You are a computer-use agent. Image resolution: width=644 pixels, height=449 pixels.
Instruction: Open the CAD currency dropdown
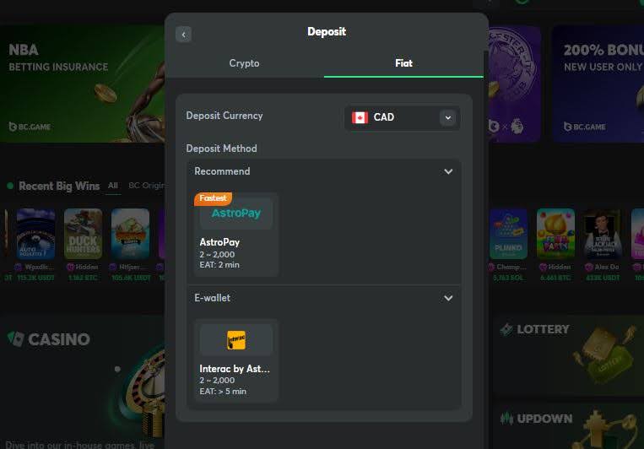click(403, 118)
